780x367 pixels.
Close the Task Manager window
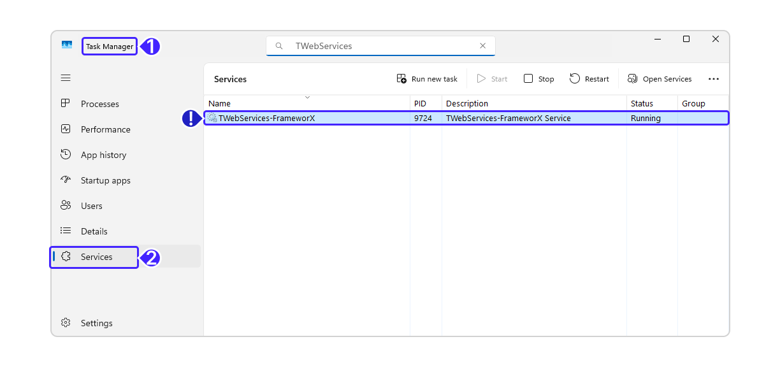click(x=716, y=39)
